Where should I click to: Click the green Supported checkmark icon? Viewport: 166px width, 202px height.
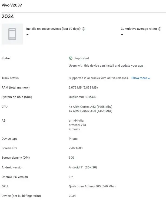71,58
